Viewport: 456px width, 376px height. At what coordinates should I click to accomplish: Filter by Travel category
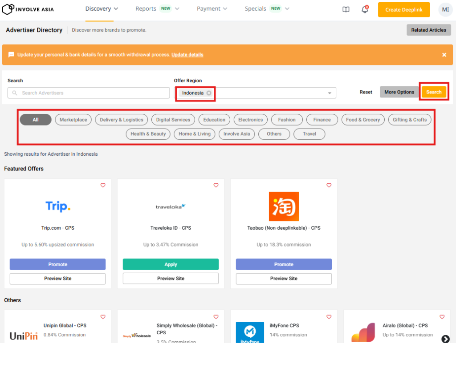(x=309, y=134)
